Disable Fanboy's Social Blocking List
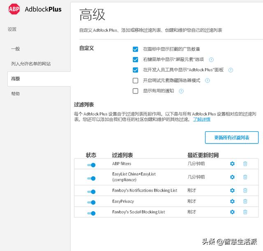 (91, 213)
